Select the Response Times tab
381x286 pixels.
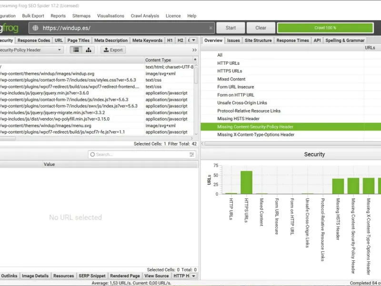point(292,41)
